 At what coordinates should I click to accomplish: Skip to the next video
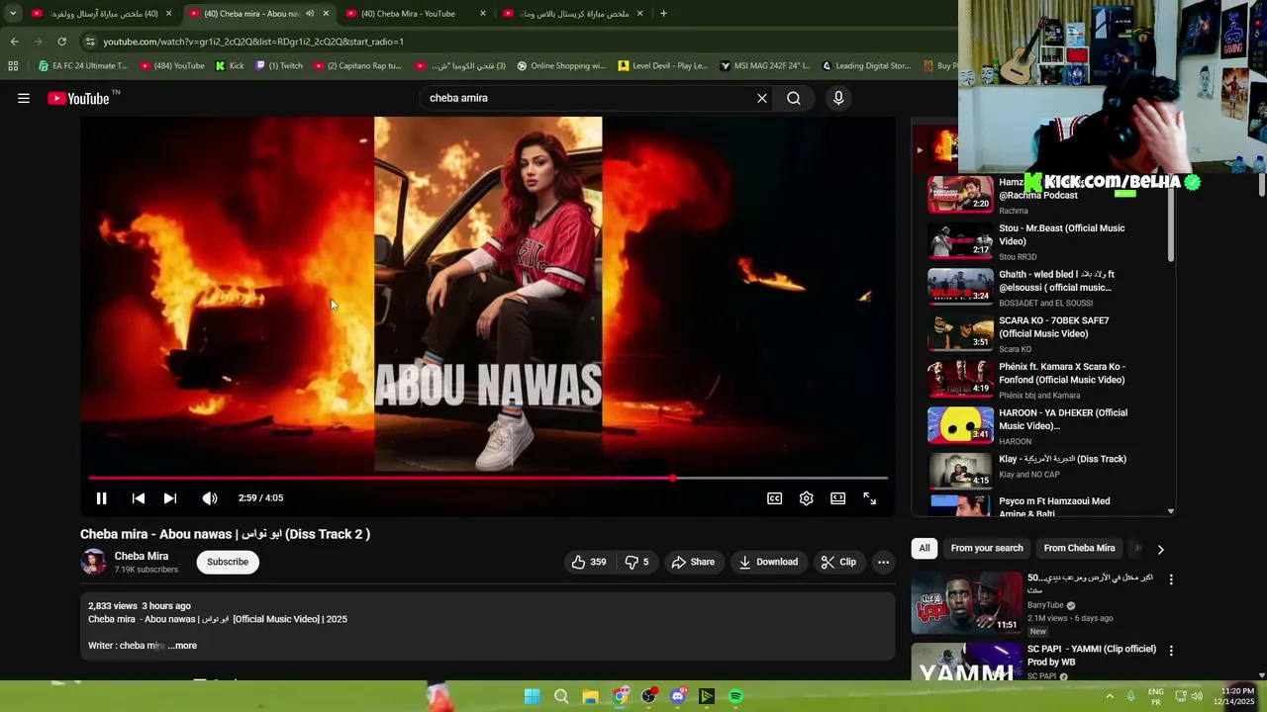click(170, 498)
